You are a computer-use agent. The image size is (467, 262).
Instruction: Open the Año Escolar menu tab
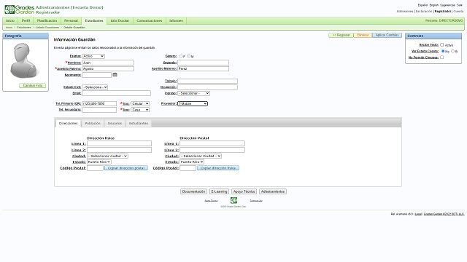pyautogui.click(x=120, y=21)
